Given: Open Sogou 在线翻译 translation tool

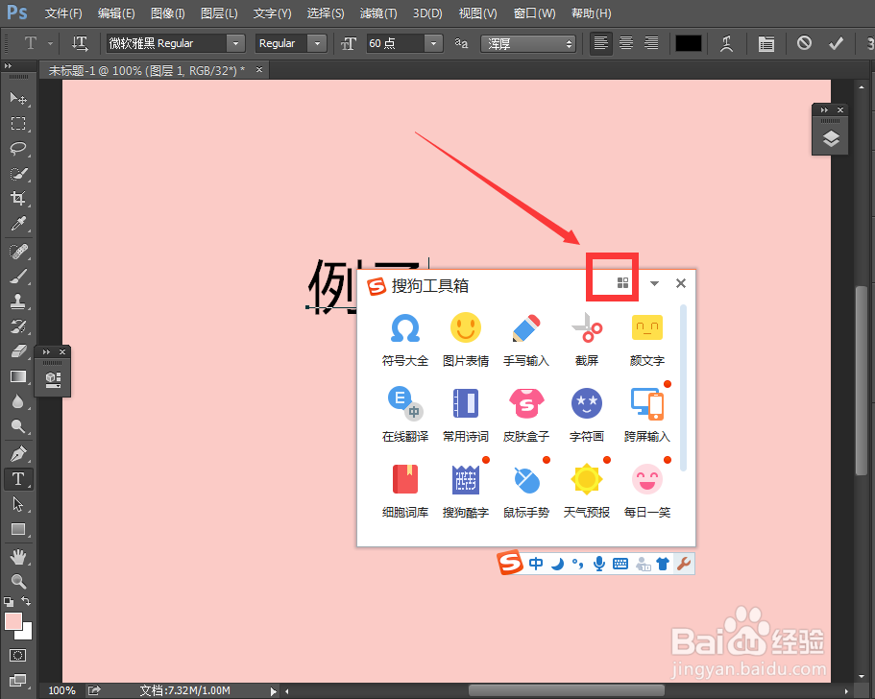Looking at the screenshot, I should coord(405,415).
